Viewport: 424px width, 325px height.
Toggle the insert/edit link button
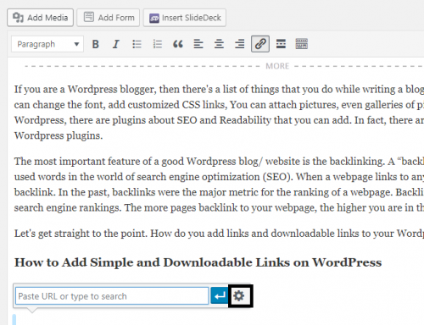(260, 44)
